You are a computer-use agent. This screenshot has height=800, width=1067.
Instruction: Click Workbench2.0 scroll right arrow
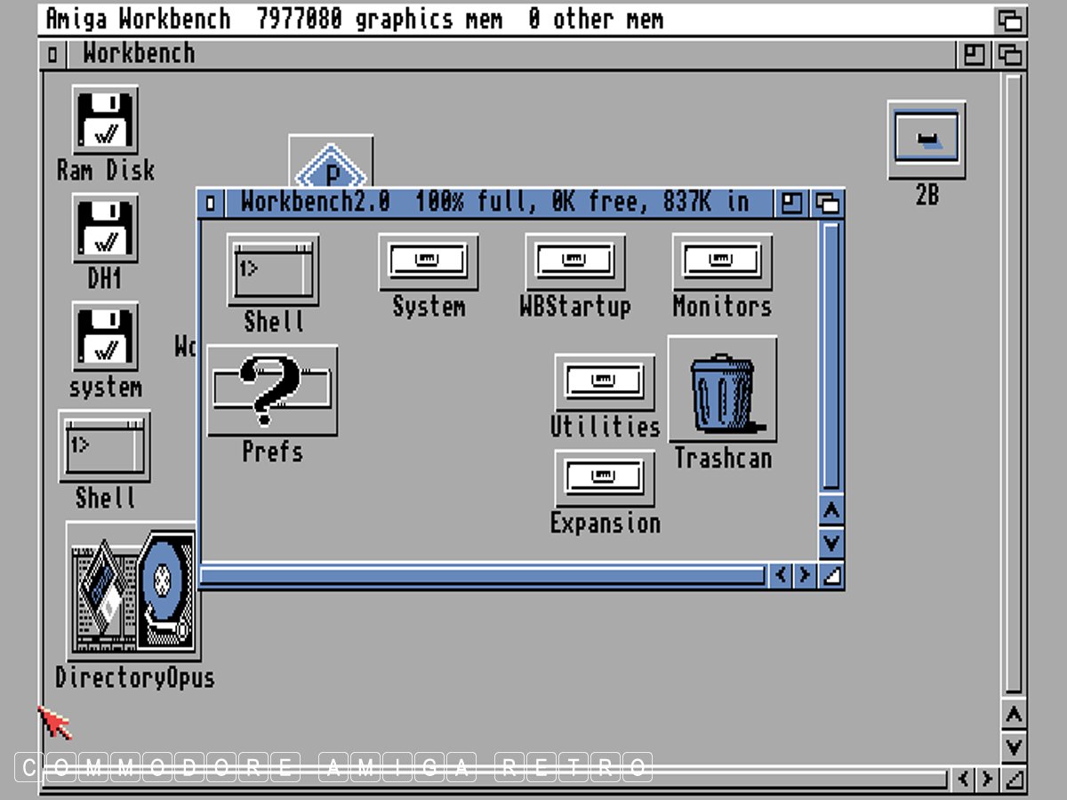click(805, 575)
